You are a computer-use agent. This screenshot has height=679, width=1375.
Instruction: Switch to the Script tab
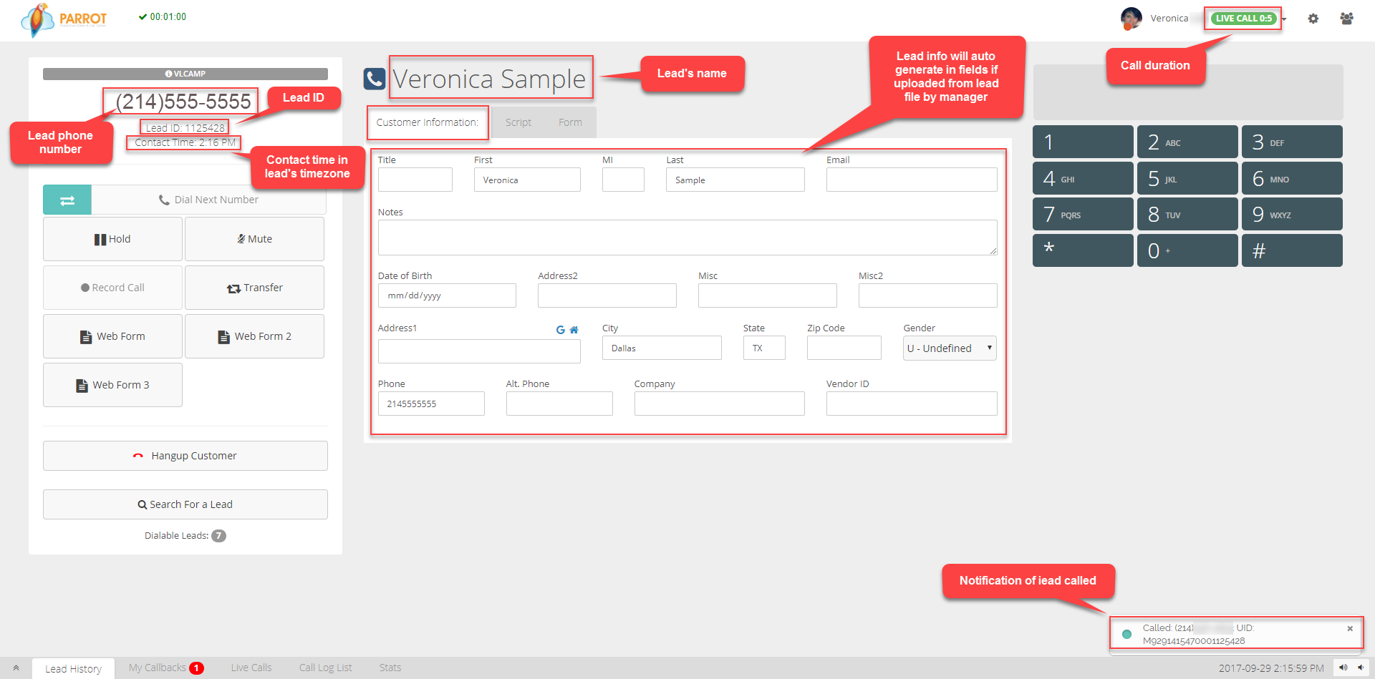pyautogui.click(x=518, y=122)
